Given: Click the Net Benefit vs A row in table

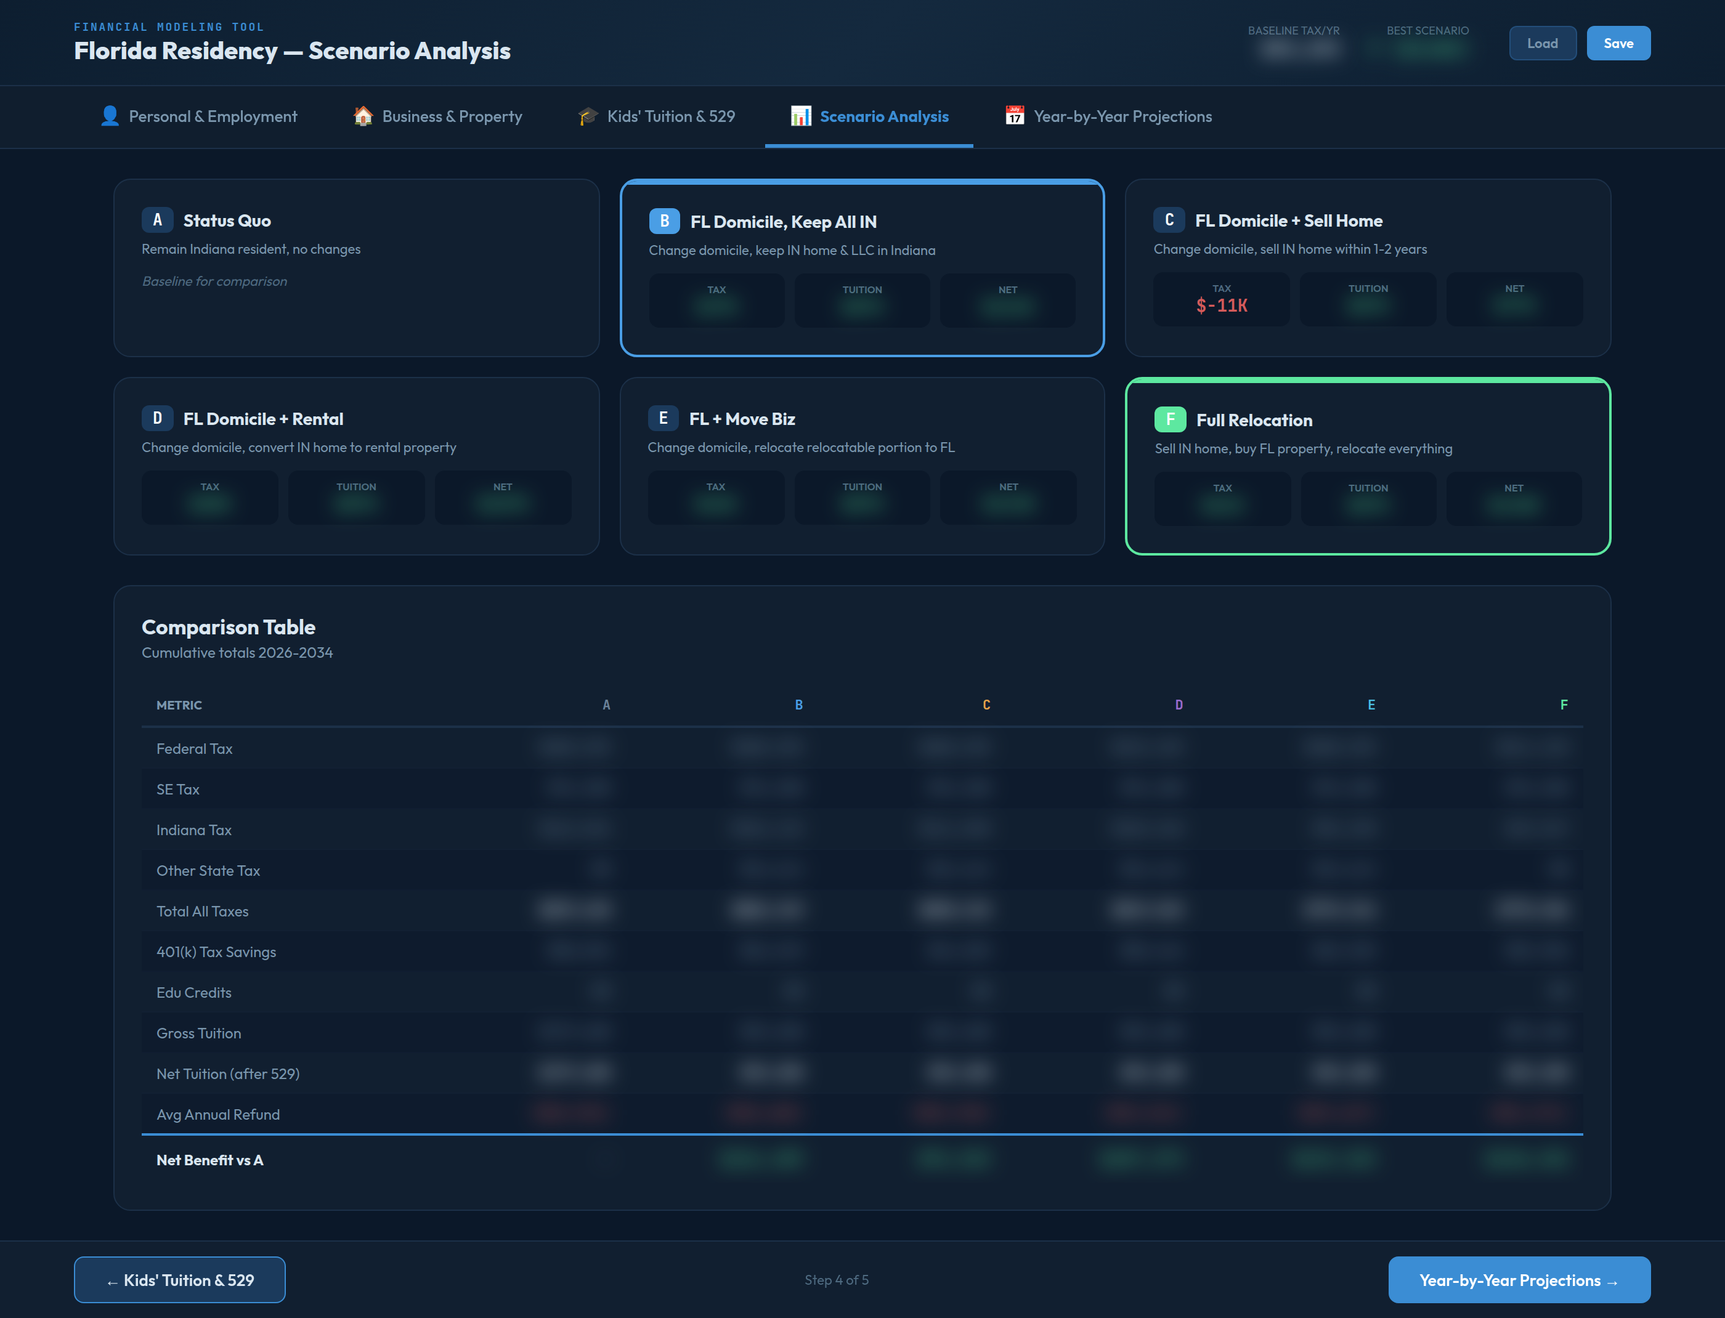Looking at the screenshot, I should pyautogui.click(x=209, y=1160).
